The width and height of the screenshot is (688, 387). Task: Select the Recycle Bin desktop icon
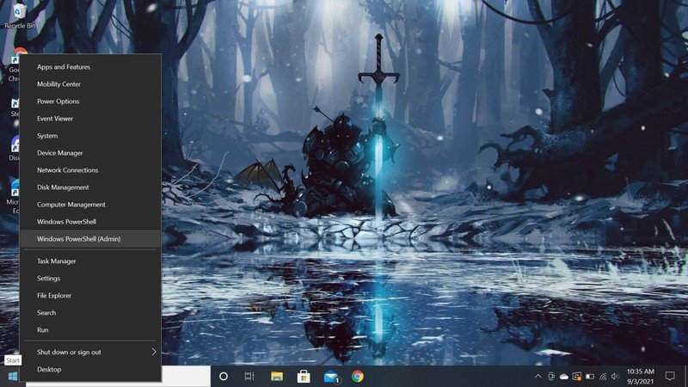click(19, 15)
